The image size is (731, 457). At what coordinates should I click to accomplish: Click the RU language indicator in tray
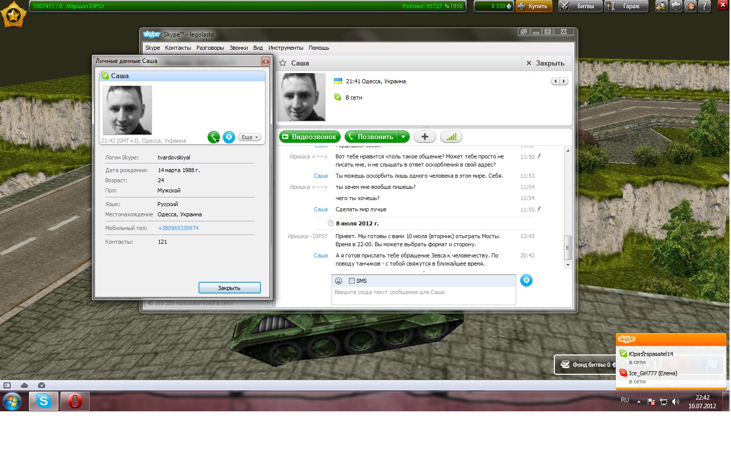[625, 400]
